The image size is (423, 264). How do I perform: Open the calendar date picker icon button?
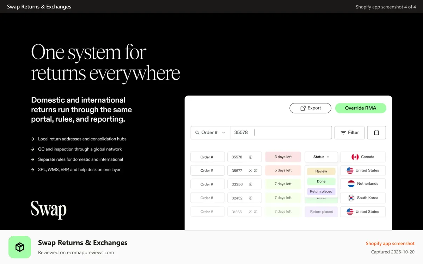coord(376,133)
